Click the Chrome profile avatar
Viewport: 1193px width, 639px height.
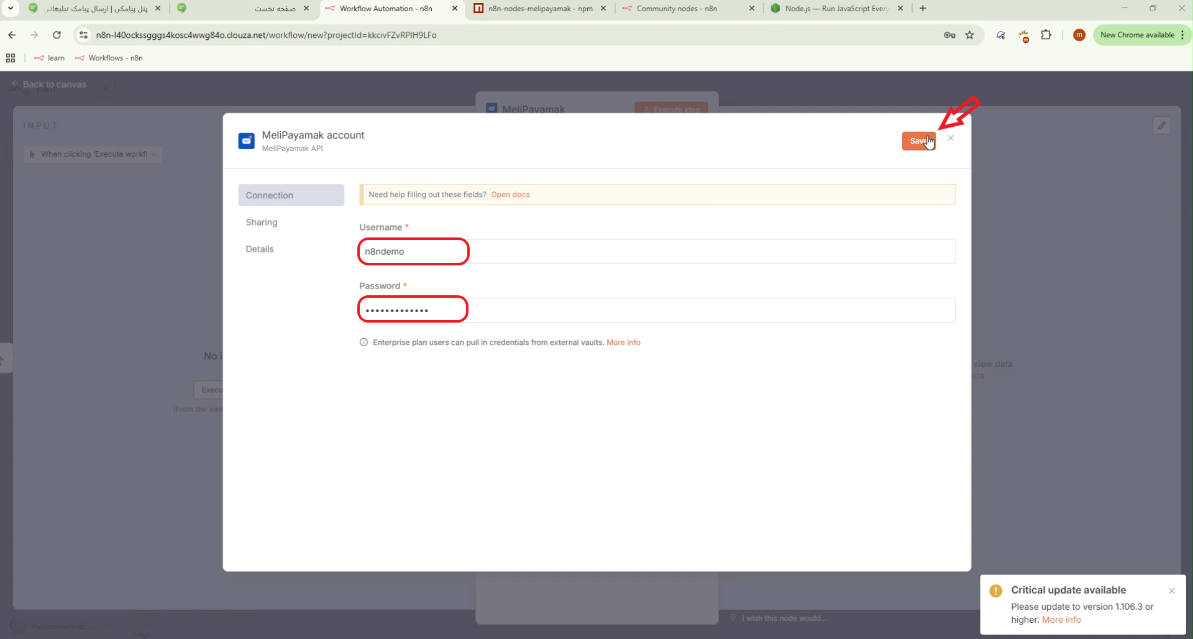1079,35
